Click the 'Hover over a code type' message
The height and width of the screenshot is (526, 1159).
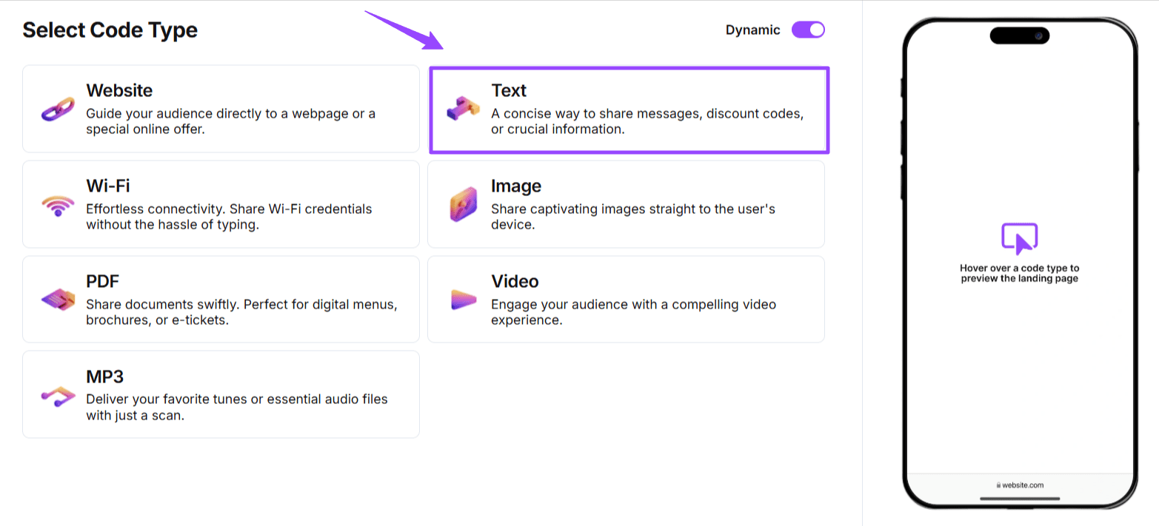coord(1019,273)
